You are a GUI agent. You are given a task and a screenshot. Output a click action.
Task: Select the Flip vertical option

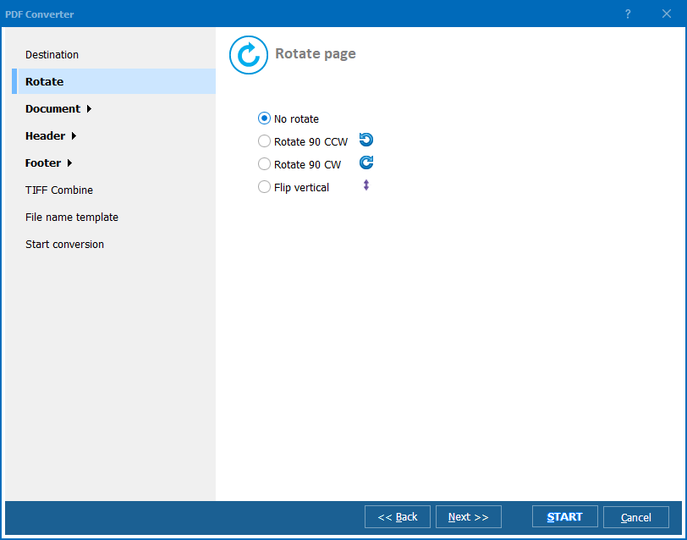[264, 187]
